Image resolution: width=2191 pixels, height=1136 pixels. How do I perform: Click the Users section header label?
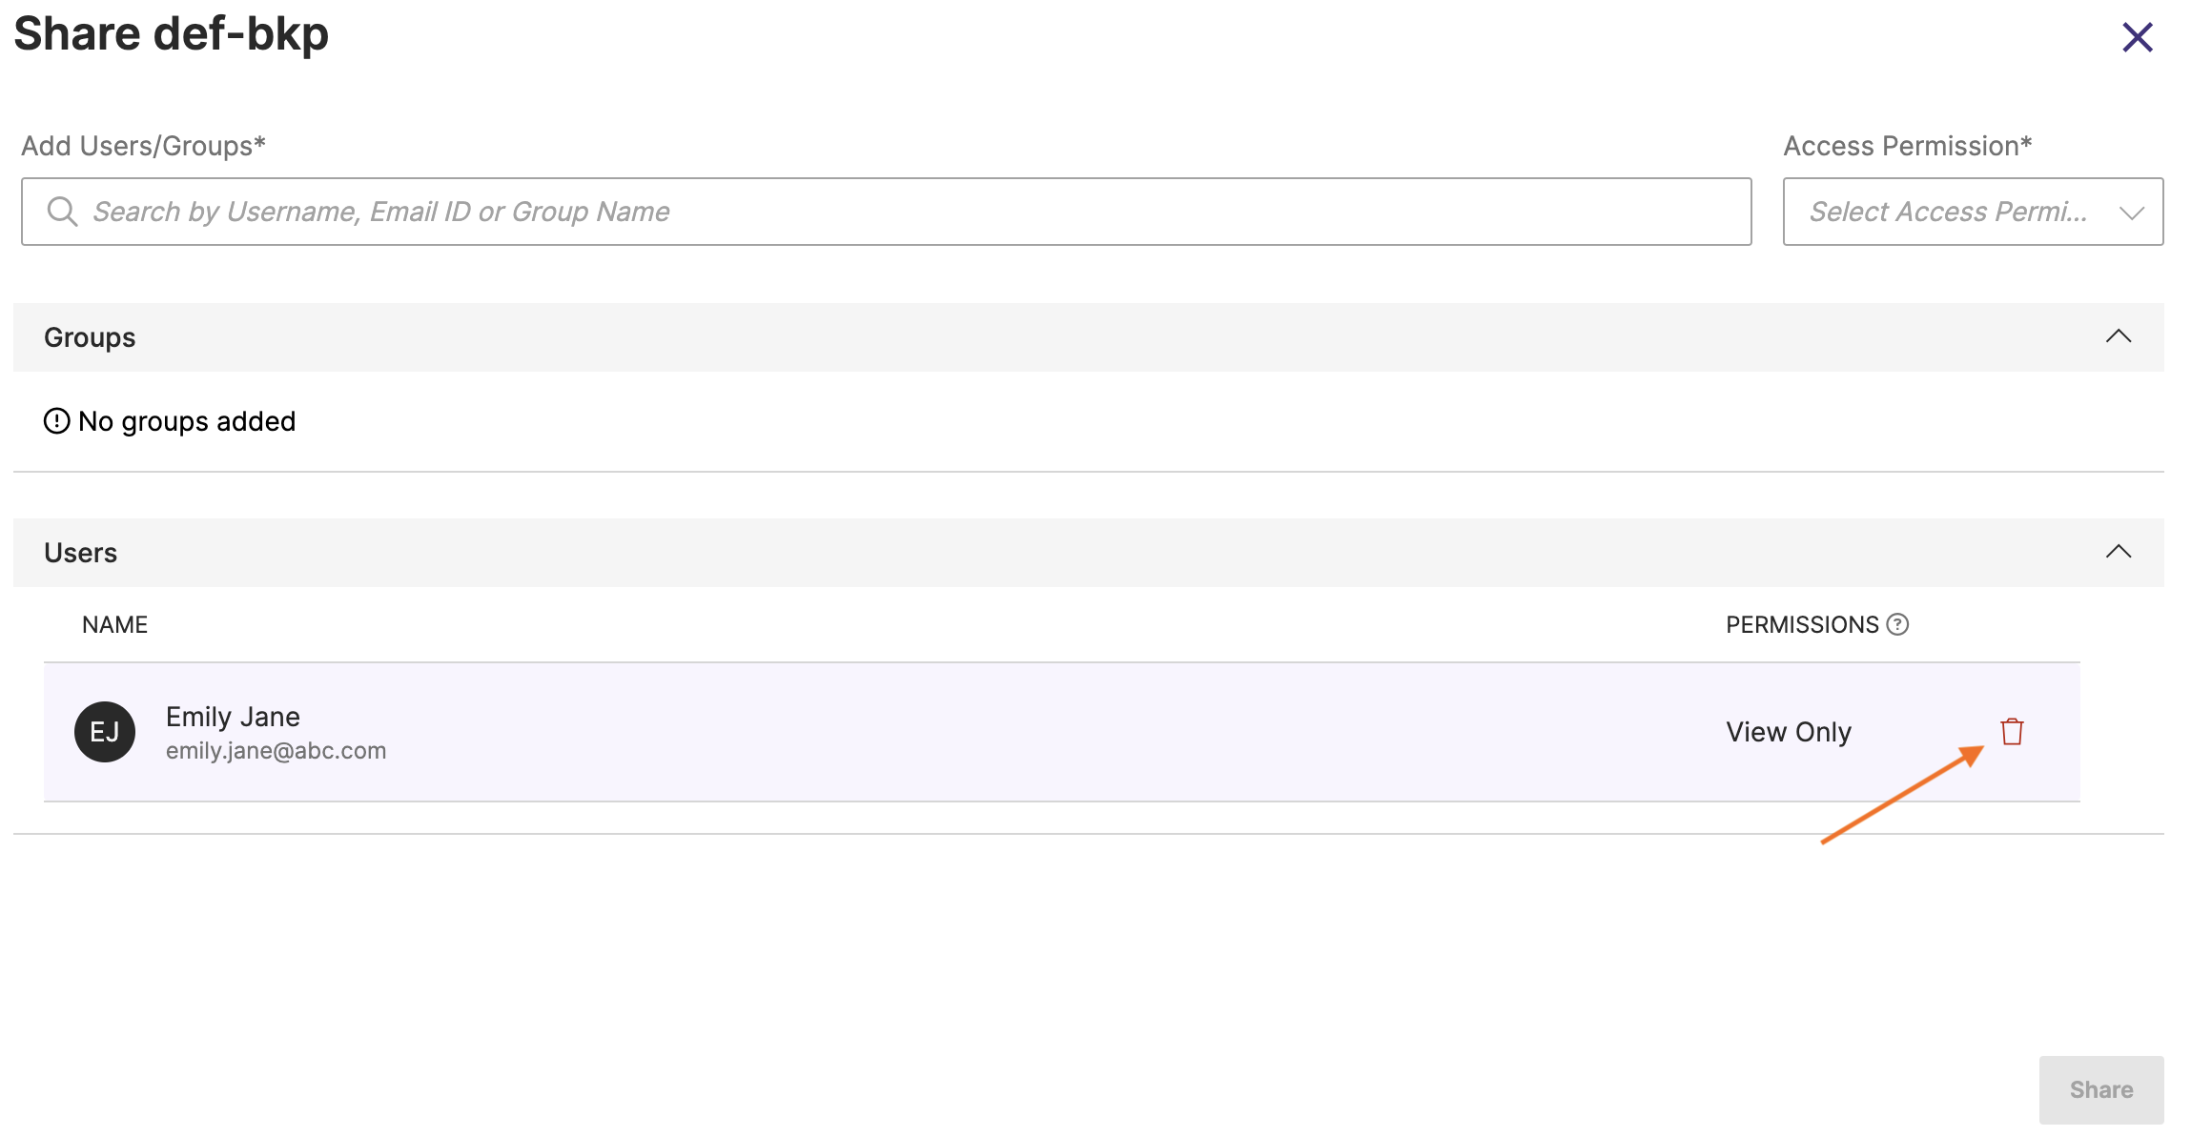80,553
